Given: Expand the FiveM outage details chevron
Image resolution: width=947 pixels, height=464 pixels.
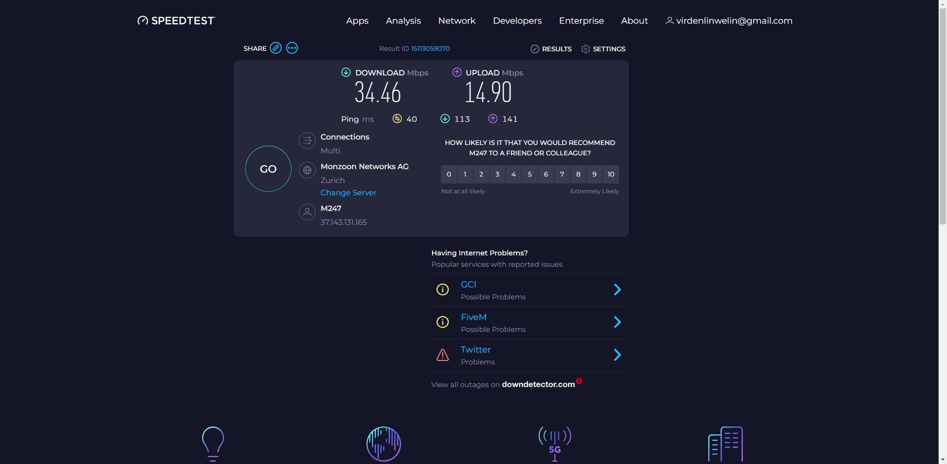Looking at the screenshot, I should [618, 322].
